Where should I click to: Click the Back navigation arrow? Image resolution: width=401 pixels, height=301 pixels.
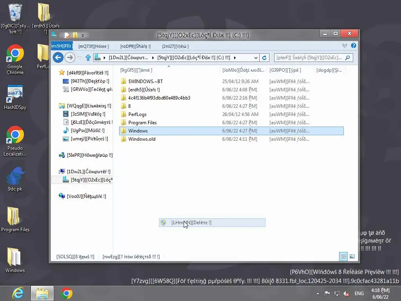point(58,57)
